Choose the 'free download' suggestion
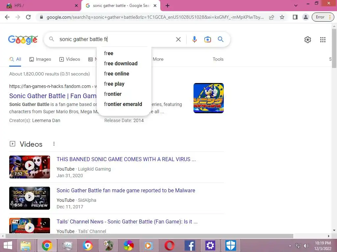Image resolution: width=337 pixels, height=252 pixels. pyautogui.click(x=124, y=63)
